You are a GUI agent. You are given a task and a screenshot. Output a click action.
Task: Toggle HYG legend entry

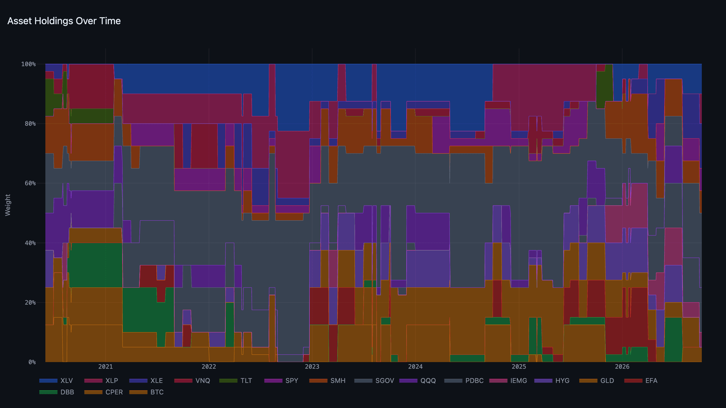pyautogui.click(x=552, y=381)
